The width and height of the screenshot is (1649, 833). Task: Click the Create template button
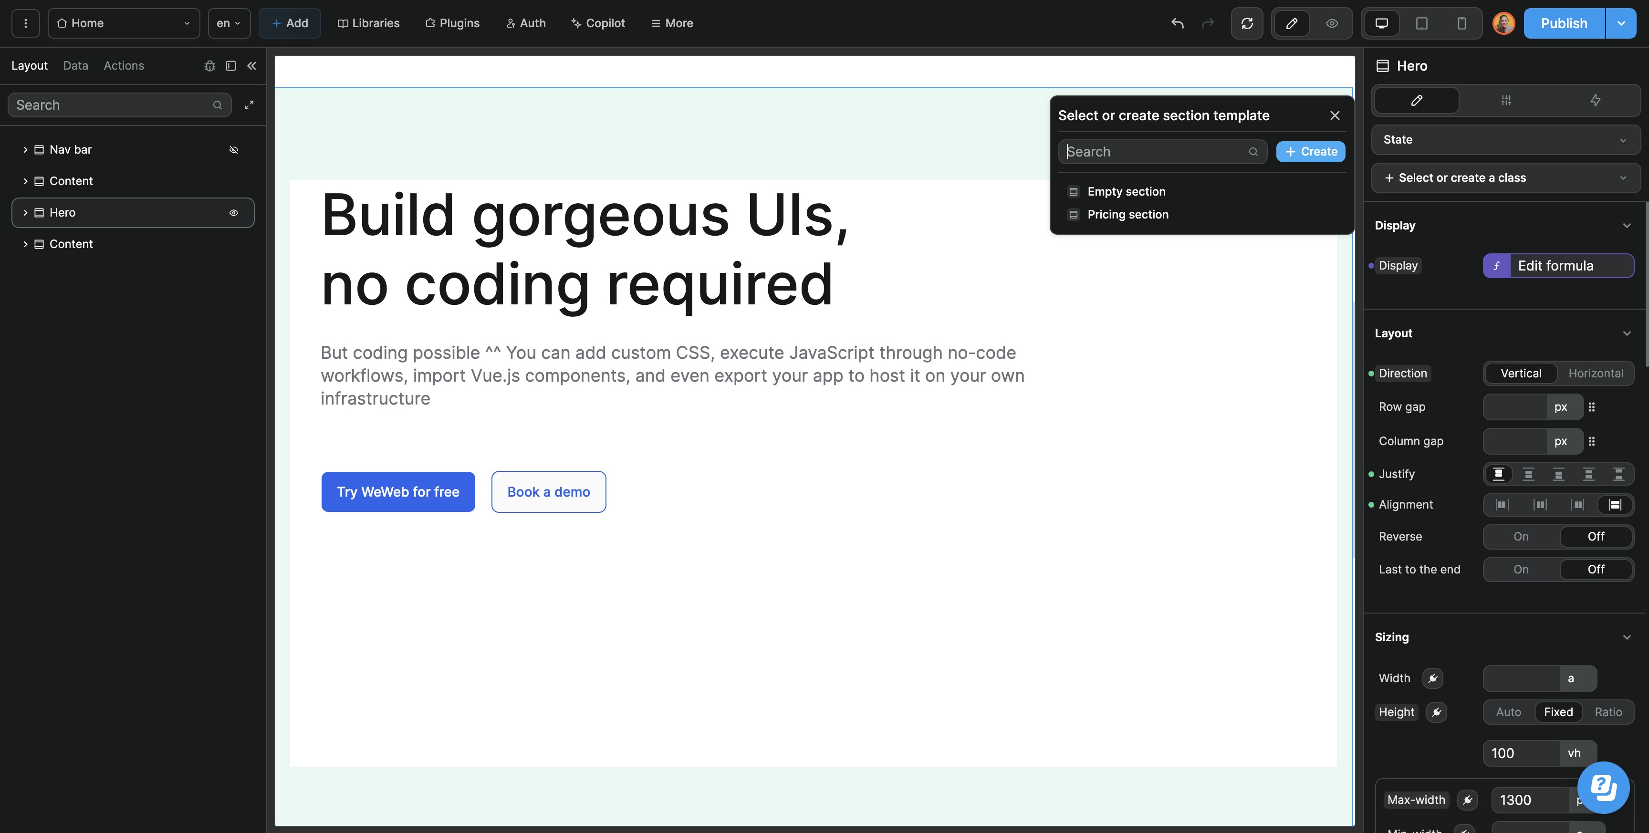click(x=1310, y=152)
